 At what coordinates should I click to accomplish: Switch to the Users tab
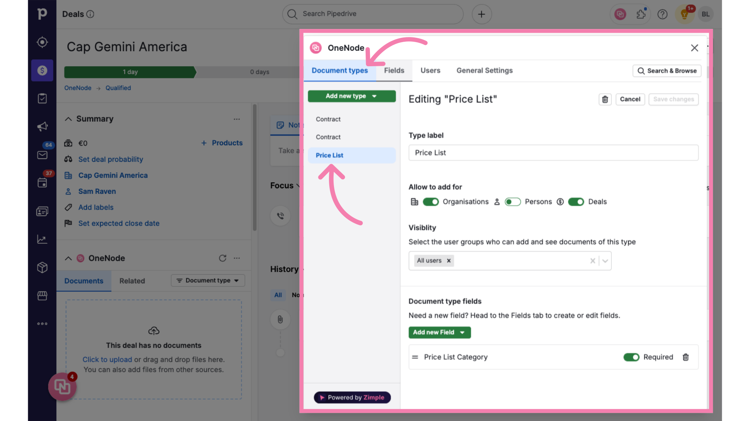point(430,71)
